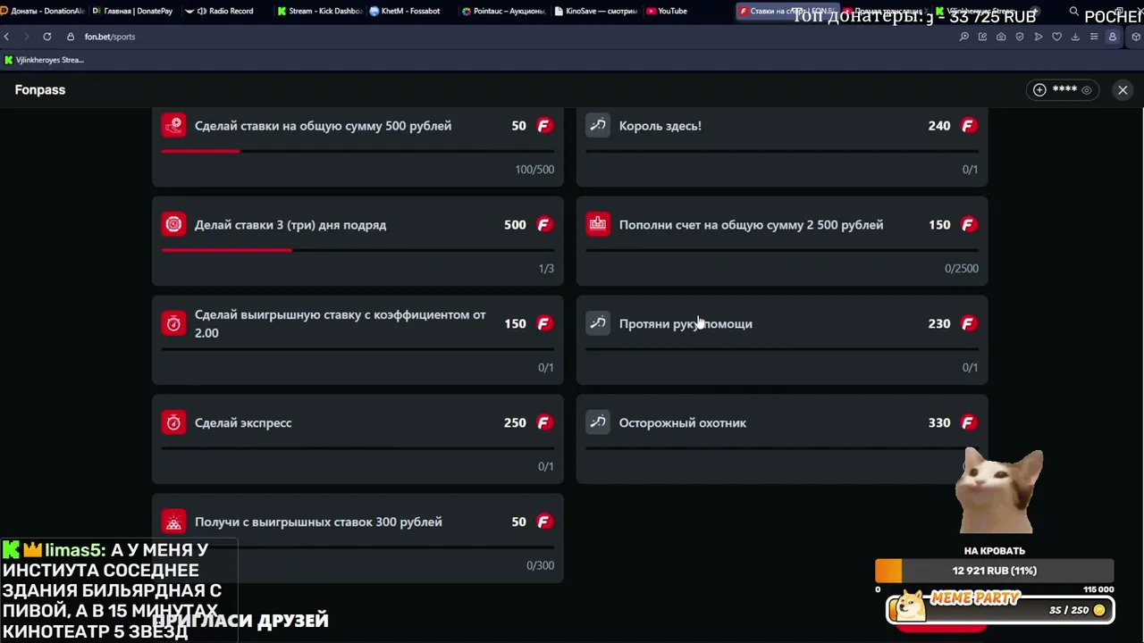
Task: Click the reward value '330'
Action: pyautogui.click(x=938, y=423)
